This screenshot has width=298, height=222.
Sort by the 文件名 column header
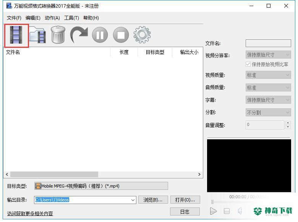57,52
